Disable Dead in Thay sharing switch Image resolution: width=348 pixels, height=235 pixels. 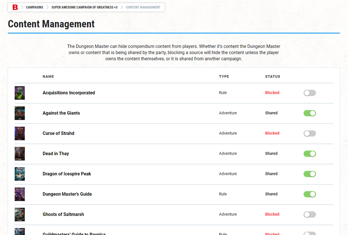(310, 154)
